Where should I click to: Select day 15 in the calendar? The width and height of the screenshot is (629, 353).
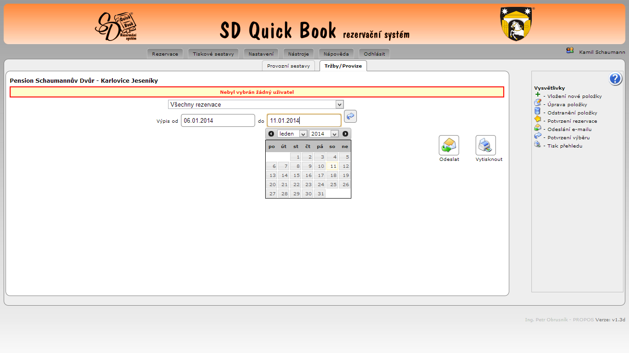point(296,175)
